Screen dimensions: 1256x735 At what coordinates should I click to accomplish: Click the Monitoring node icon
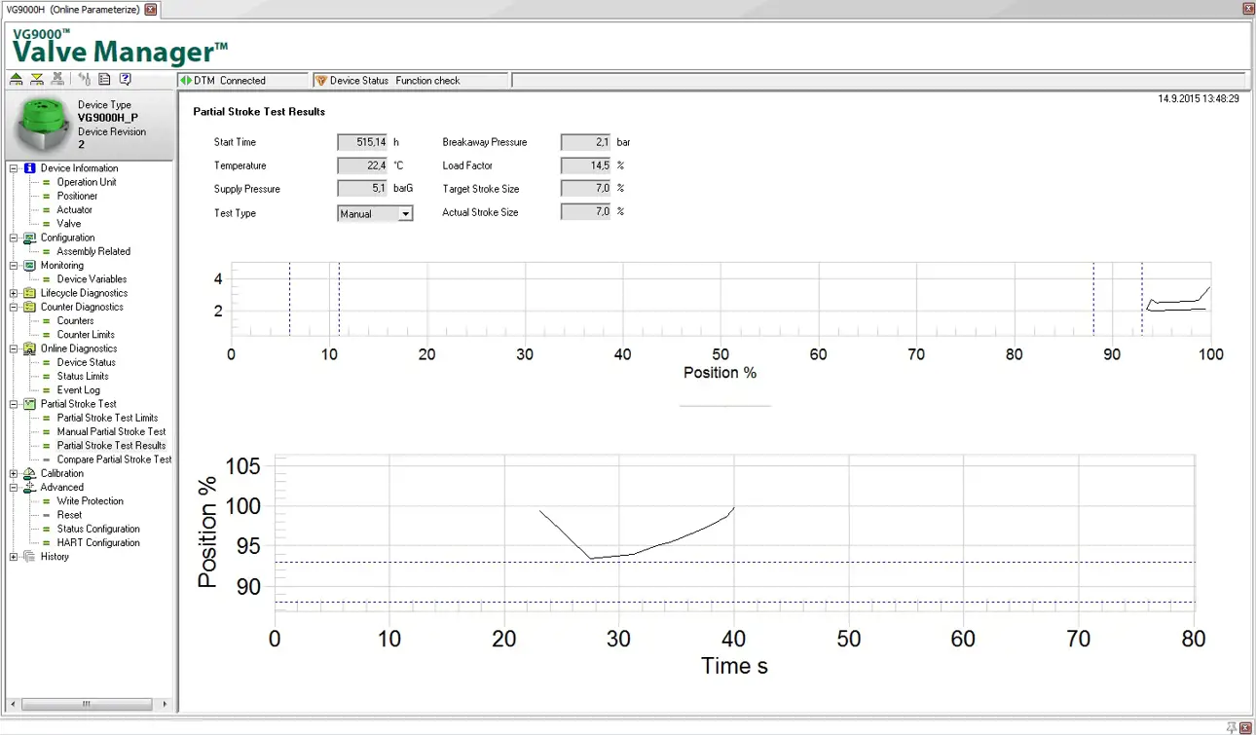(30, 265)
